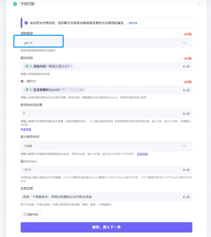
Task: Click the 唯一用户ID input field
Action: pyautogui.click(x=106, y=90)
